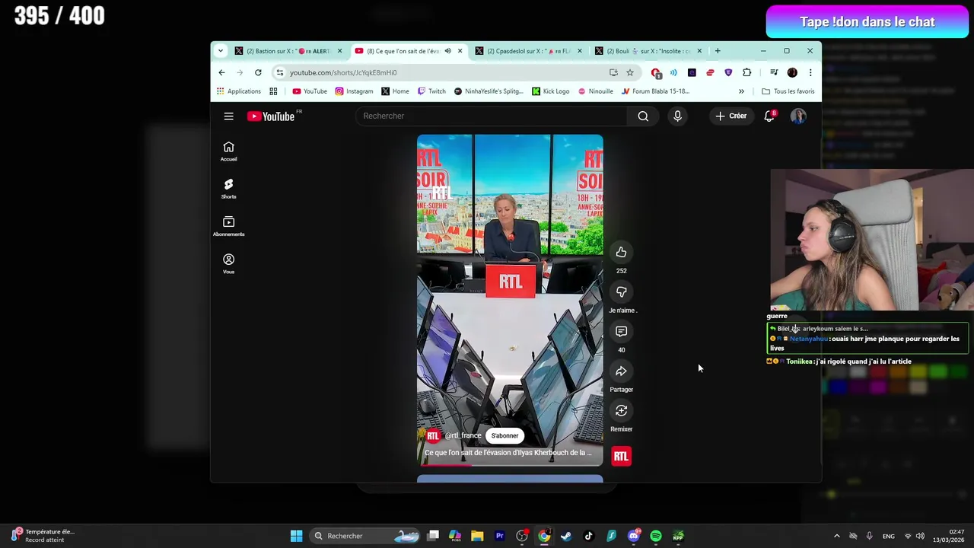Expand the tab search dropdown arrow
The height and width of the screenshot is (548, 974).
coord(221,51)
